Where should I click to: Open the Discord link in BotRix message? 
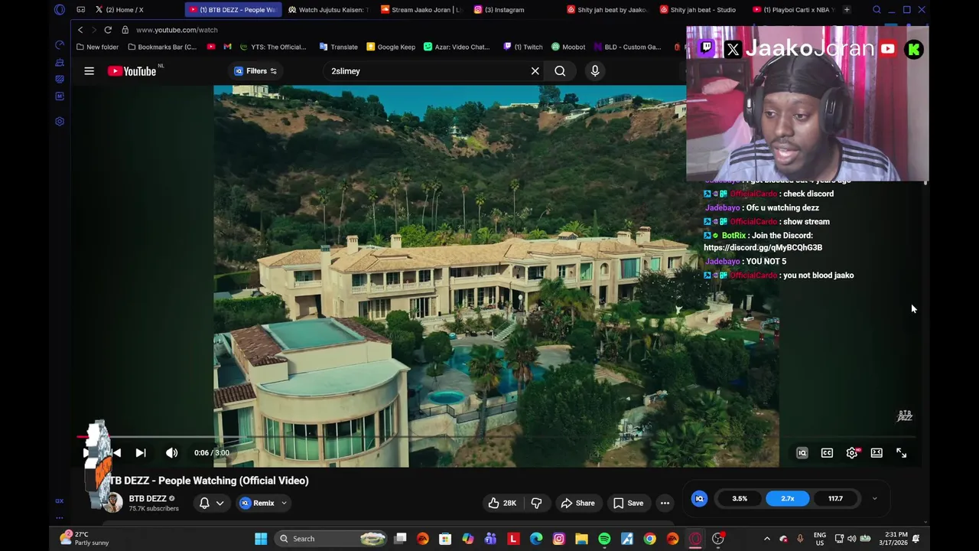click(763, 248)
